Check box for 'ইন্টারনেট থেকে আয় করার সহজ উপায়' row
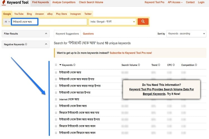 coord(56,86)
